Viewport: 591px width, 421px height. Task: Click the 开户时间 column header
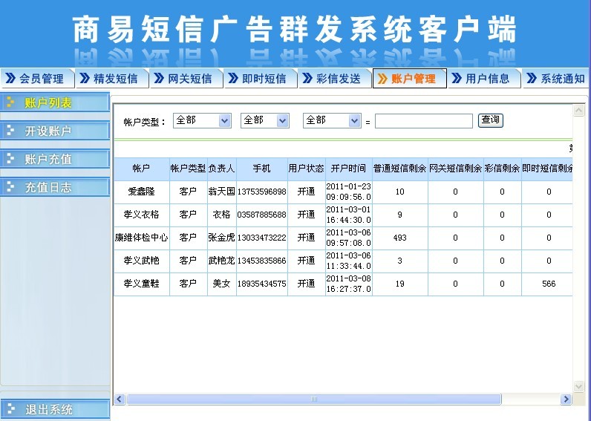[348, 169]
